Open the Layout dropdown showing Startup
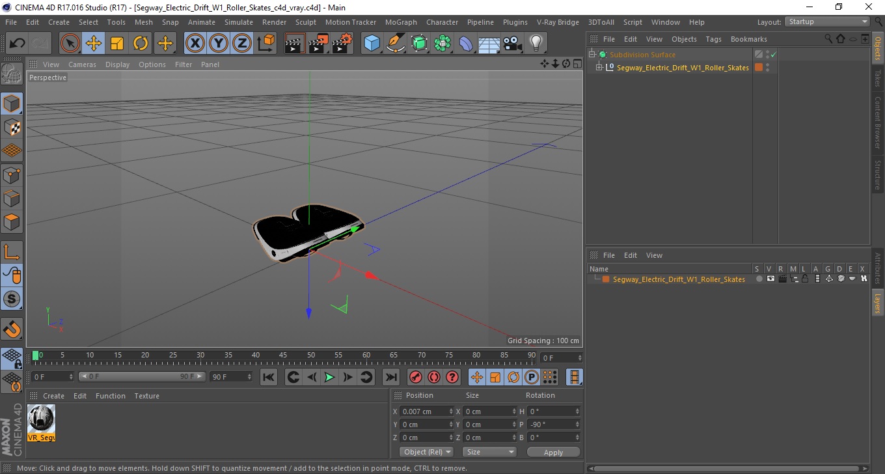Viewport: 885px width, 474px height. pyautogui.click(x=827, y=21)
